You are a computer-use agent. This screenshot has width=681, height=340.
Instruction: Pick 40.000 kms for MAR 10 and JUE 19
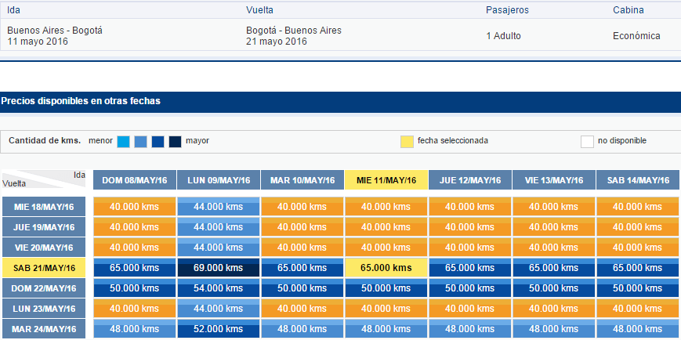coord(302,227)
